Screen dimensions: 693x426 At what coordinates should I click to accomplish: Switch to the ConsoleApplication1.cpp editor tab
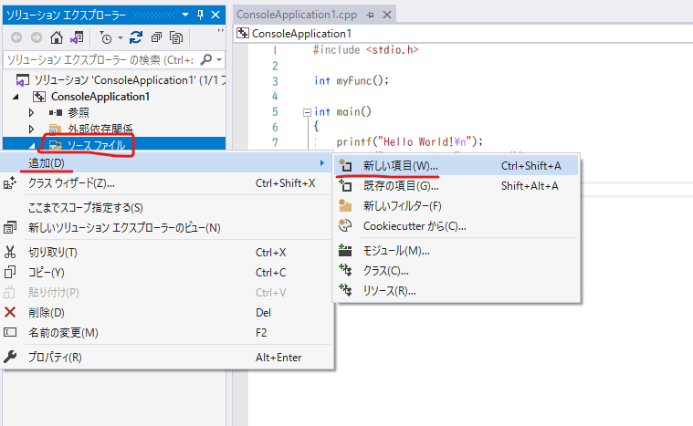[x=299, y=16]
